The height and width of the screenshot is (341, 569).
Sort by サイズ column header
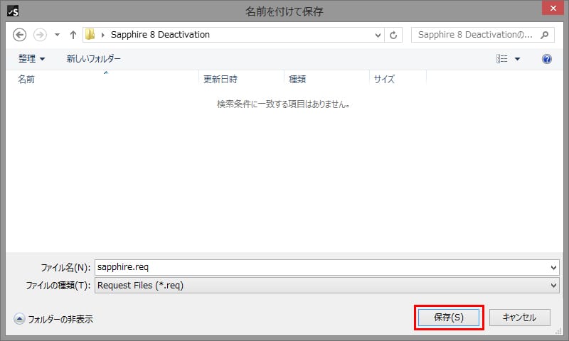(x=398, y=79)
